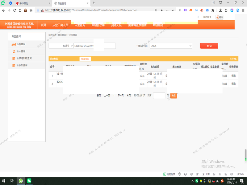Open the browser home page icon
Image resolution: width=247 pixels, height=185 pixels.
[20, 10]
